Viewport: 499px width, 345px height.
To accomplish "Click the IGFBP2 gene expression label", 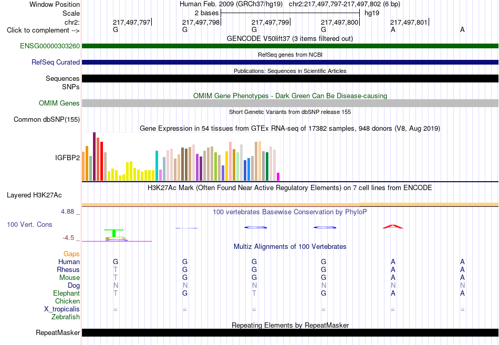I will [x=67, y=158].
